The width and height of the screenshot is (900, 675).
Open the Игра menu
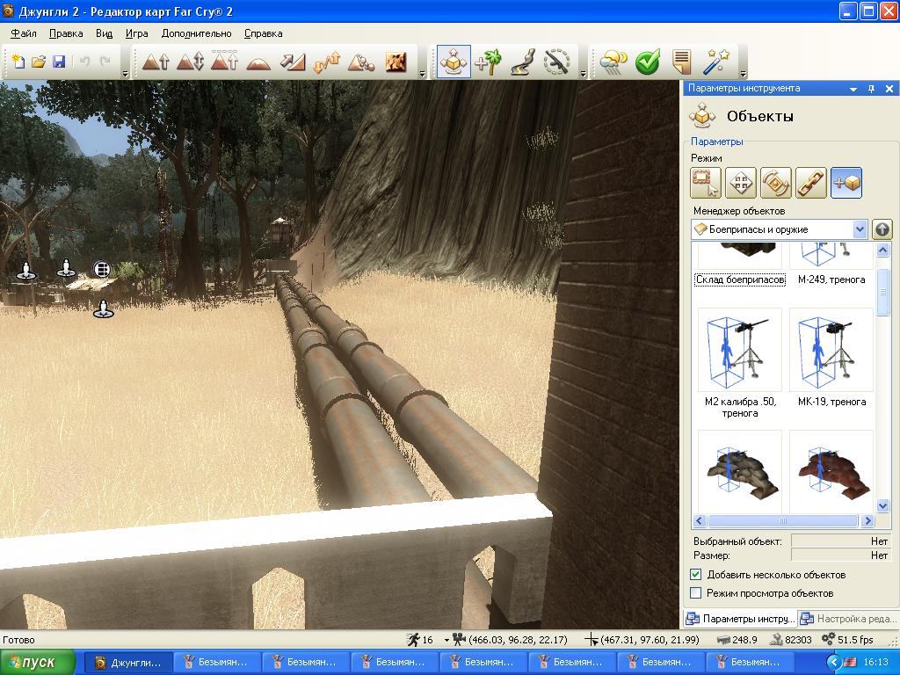pos(136,33)
